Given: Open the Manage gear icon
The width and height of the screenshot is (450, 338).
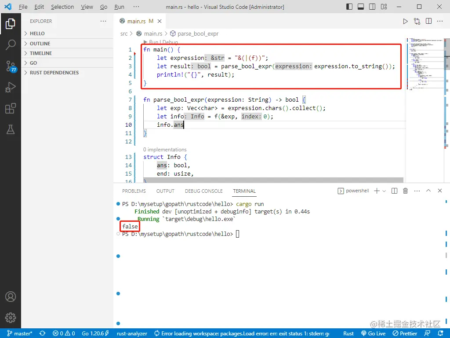Looking at the screenshot, I should 11,318.
